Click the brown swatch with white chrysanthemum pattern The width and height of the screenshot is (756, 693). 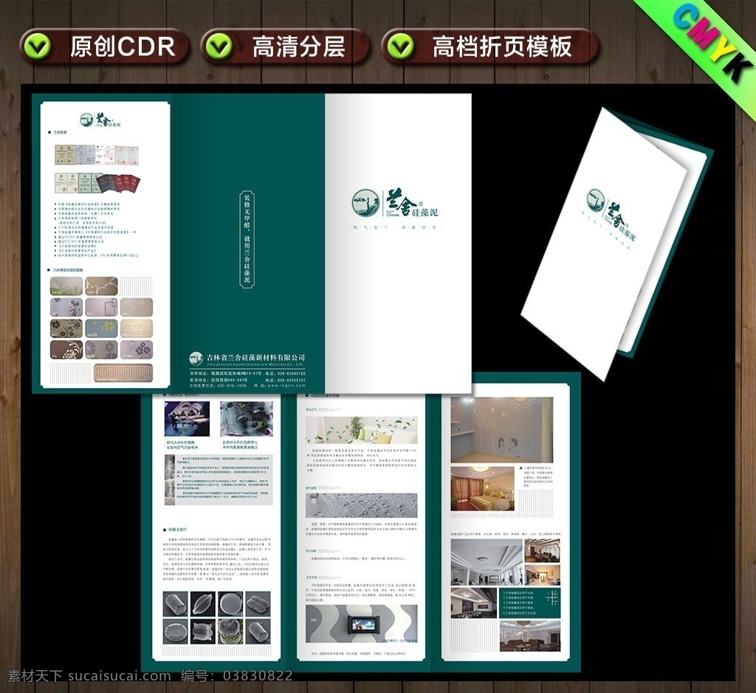(66, 350)
